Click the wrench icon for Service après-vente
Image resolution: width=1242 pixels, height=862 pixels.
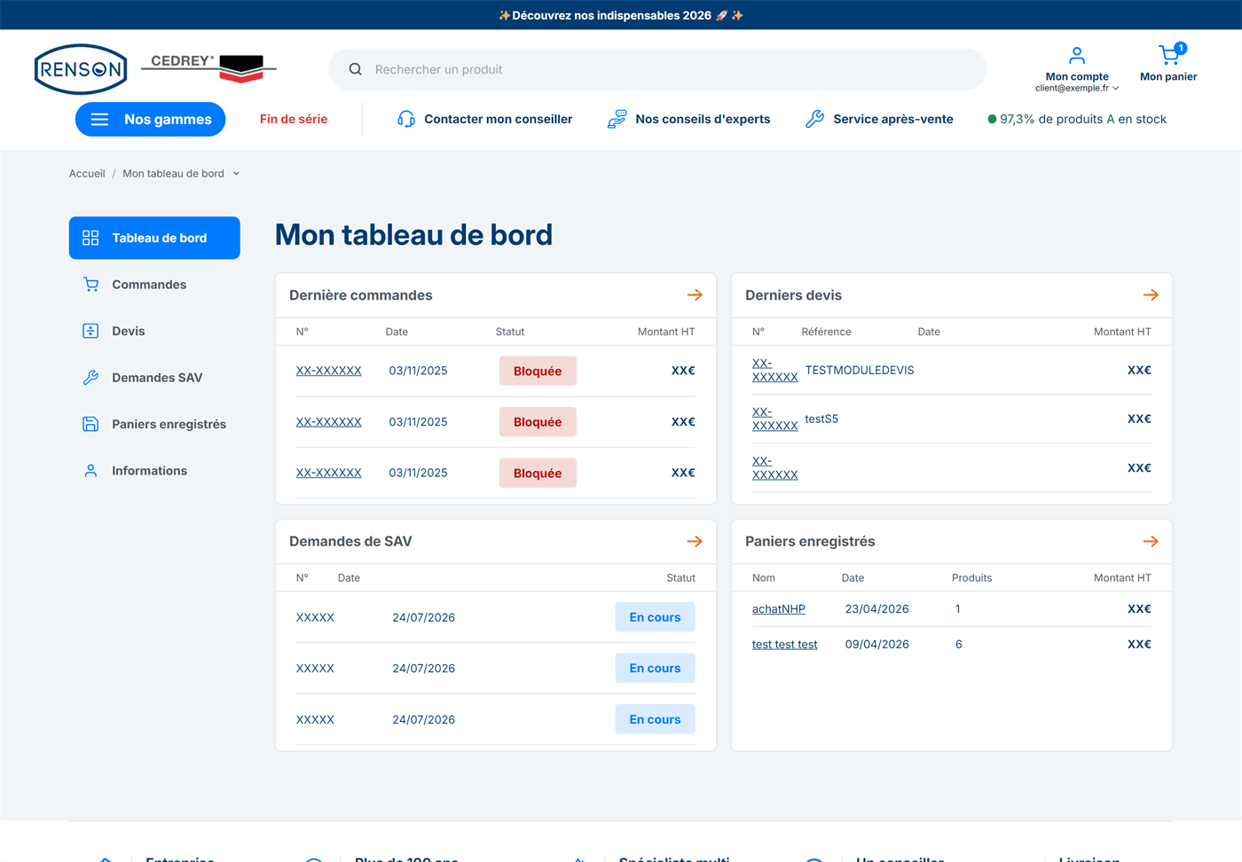point(814,119)
